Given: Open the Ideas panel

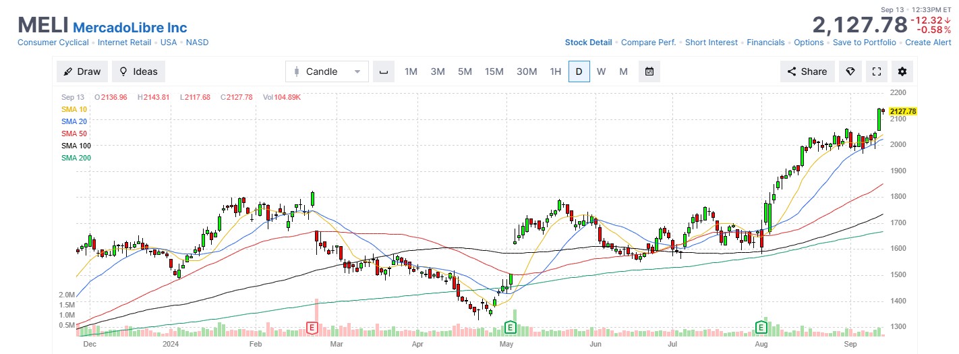Looking at the screenshot, I should coord(138,71).
